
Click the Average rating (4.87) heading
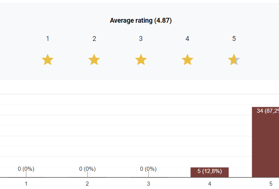141,20
